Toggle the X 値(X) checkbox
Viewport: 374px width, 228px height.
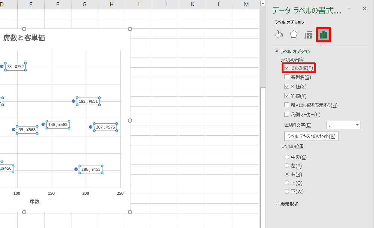coord(287,86)
